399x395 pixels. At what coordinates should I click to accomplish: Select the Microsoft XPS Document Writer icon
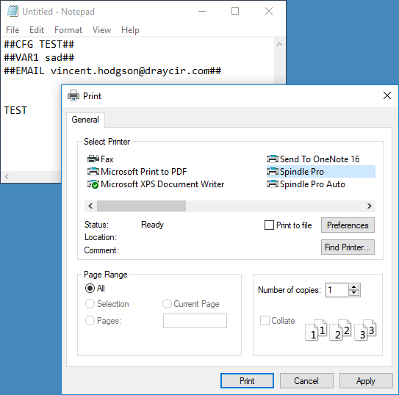93,184
